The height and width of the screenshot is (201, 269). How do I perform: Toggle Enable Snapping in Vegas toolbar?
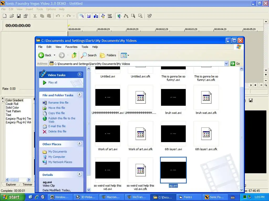(x=82, y=16)
